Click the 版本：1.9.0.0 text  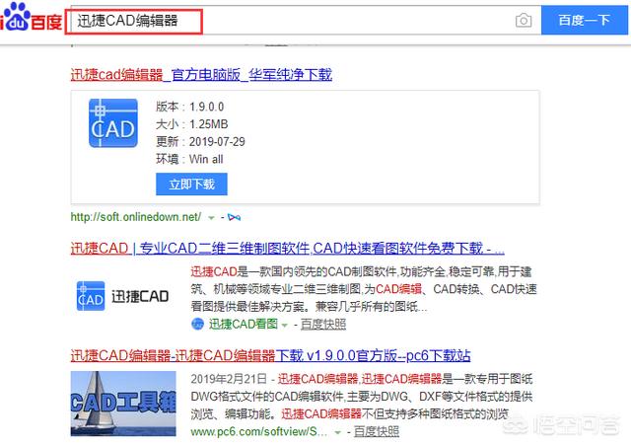tap(190, 107)
